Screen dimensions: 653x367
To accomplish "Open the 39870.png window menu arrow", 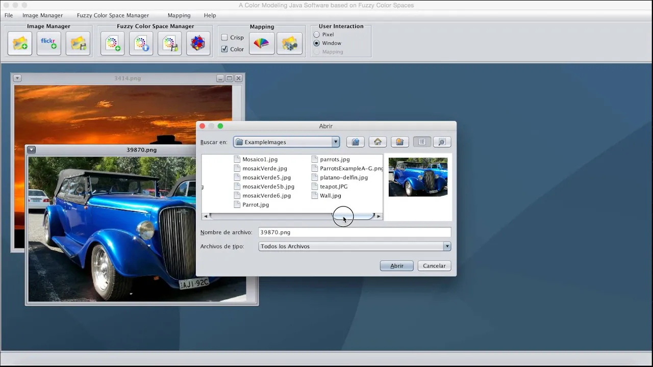I will pyautogui.click(x=31, y=150).
